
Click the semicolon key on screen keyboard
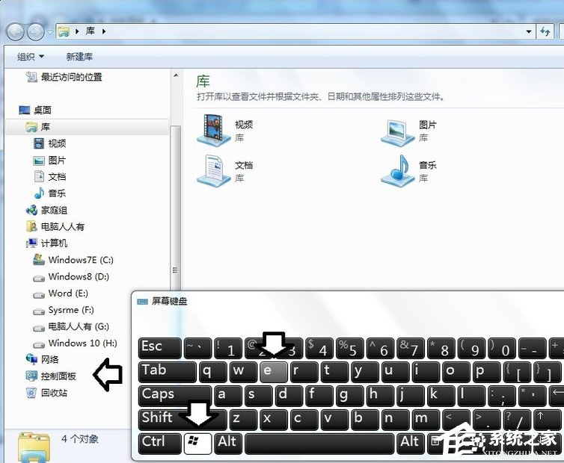(x=502, y=396)
